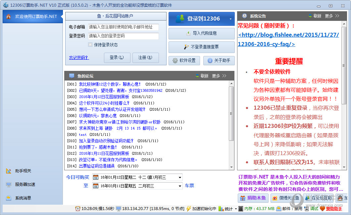Open post 我比较钟情12这个数字，聊表心意!
Image resolution: width=351 pixels, height=215 pixels.
click(x=110, y=84)
